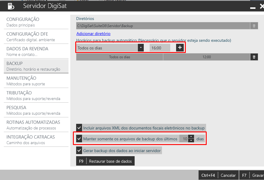Switch to the MANUTENÇÃO section
This screenshot has height=180, width=264.
coord(36,81)
